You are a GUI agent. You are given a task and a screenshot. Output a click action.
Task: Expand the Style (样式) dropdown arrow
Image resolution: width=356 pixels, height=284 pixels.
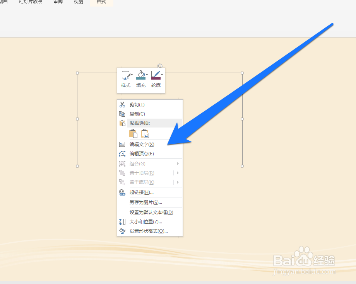click(132, 75)
